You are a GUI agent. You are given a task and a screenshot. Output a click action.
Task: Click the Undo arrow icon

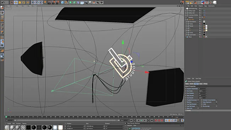[x=3, y=2]
